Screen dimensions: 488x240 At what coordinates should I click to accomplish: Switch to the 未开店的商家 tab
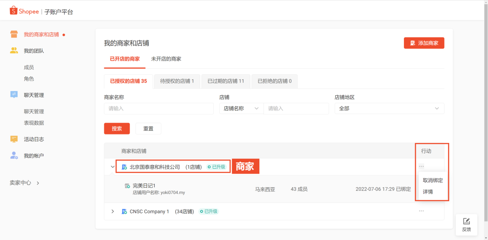click(166, 59)
